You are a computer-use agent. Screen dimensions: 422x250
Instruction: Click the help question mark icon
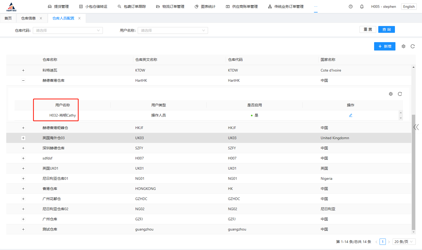pyautogui.click(x=351, y=7)
